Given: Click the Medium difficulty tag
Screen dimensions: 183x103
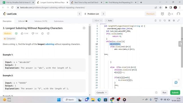Looking at the screenshot, I should 7,33.
